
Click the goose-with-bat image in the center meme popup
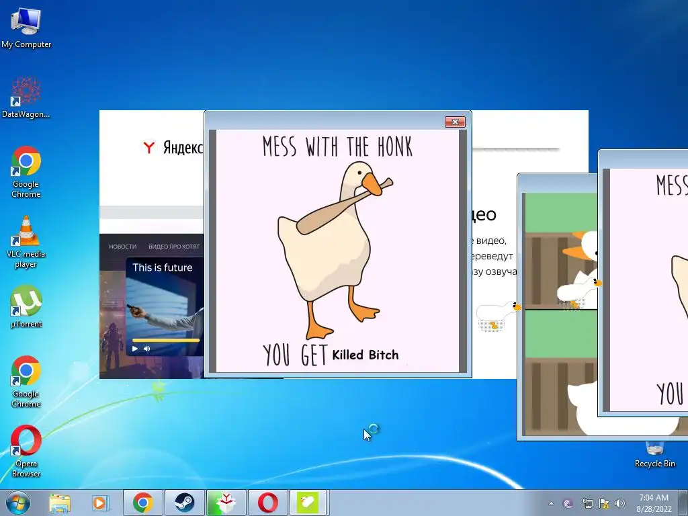(x=336, y=250)
